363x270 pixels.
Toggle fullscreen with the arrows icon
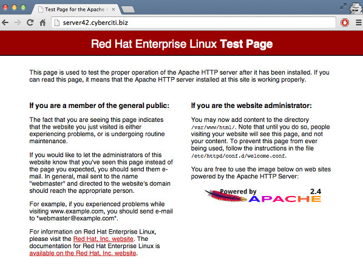coord(344,6)
